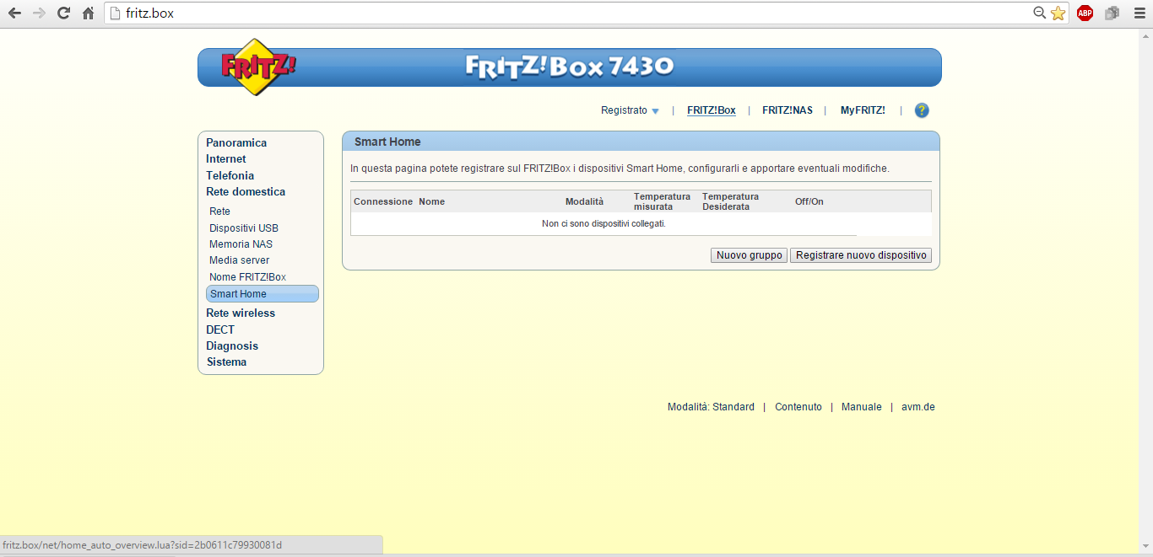Click the browser home icon

tap(88, 13)
